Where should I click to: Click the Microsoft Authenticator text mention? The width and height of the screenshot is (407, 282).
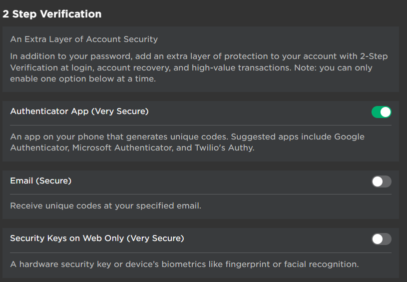[122, 147]
